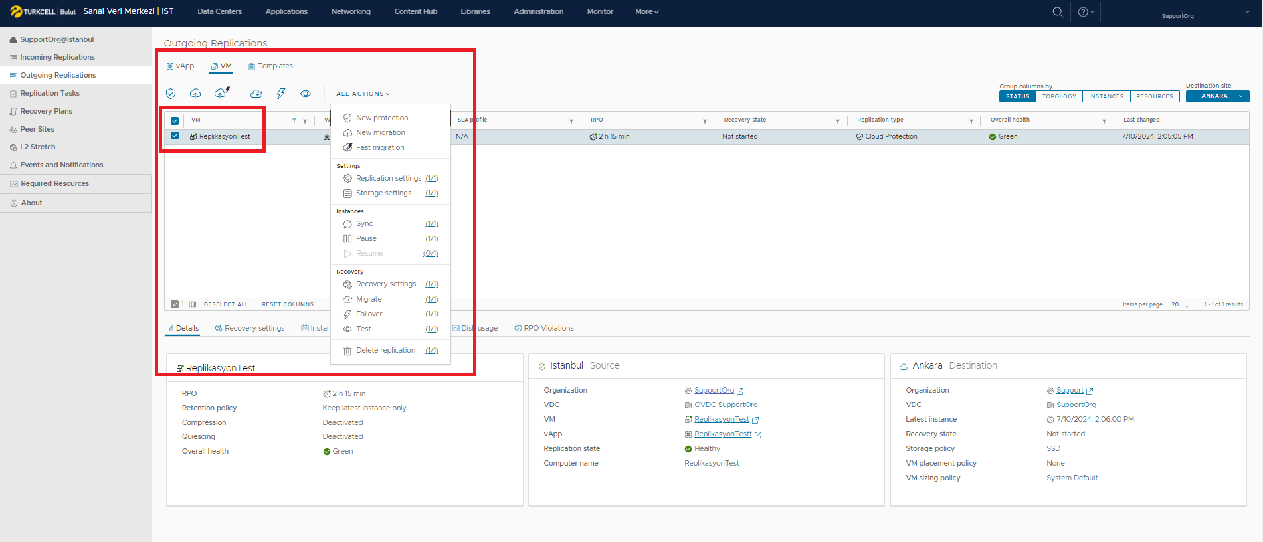Filter the Recovery state column
This screenshot has width=1263, height=542.
(x=838, y=121)
